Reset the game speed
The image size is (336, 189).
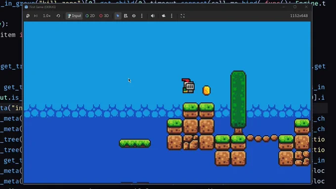(58, 16)
